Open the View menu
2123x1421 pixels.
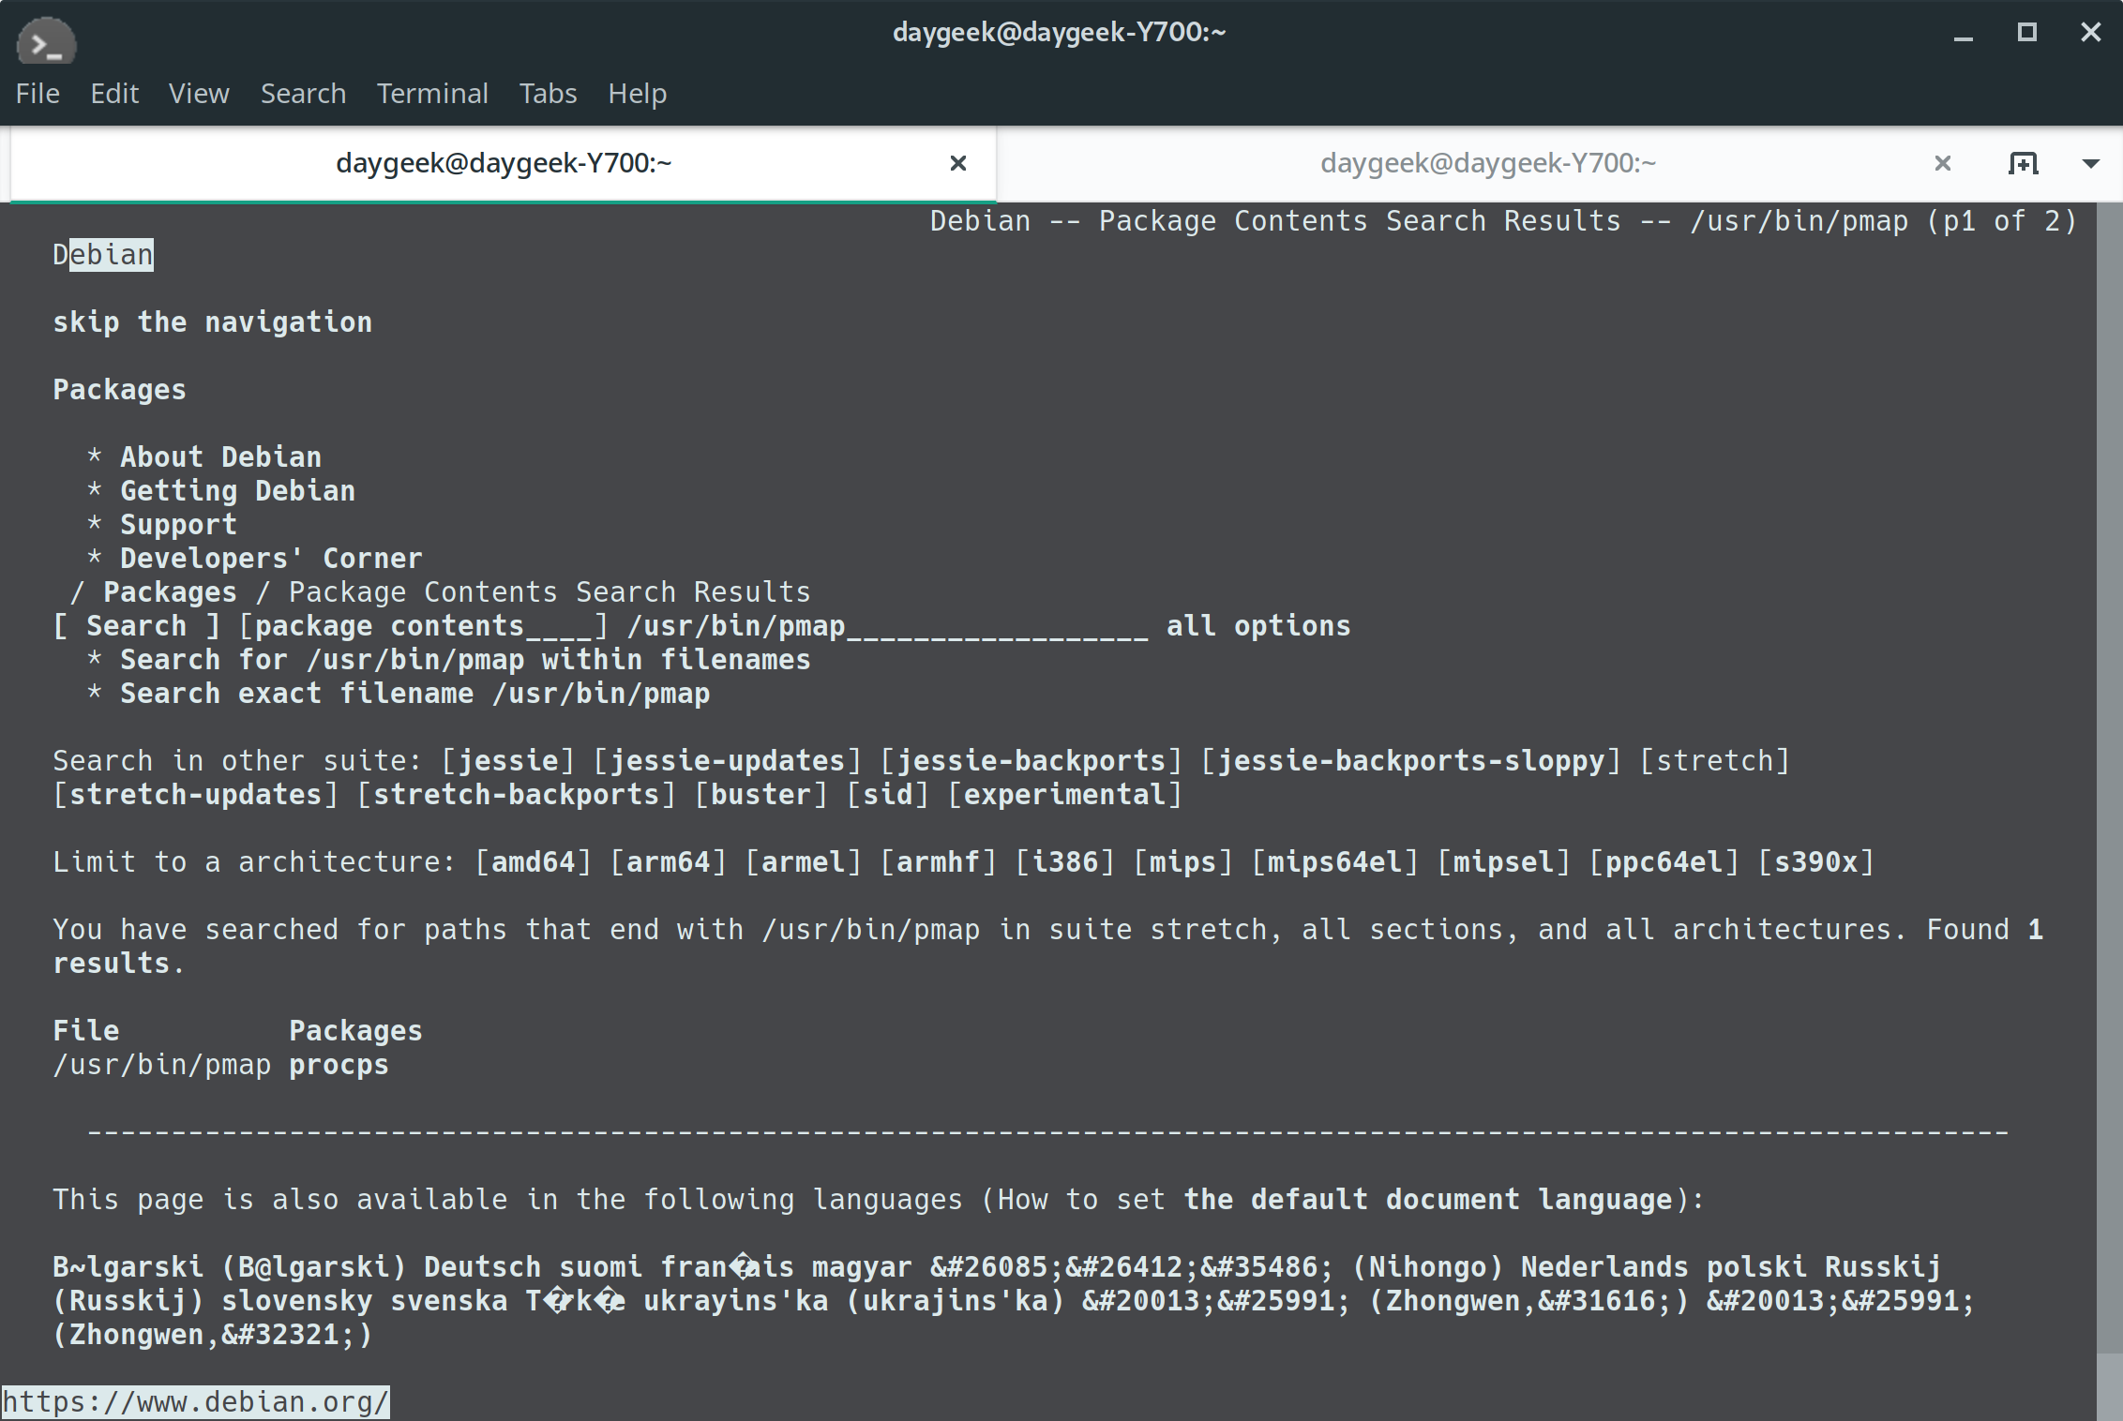tap(199, 94)
